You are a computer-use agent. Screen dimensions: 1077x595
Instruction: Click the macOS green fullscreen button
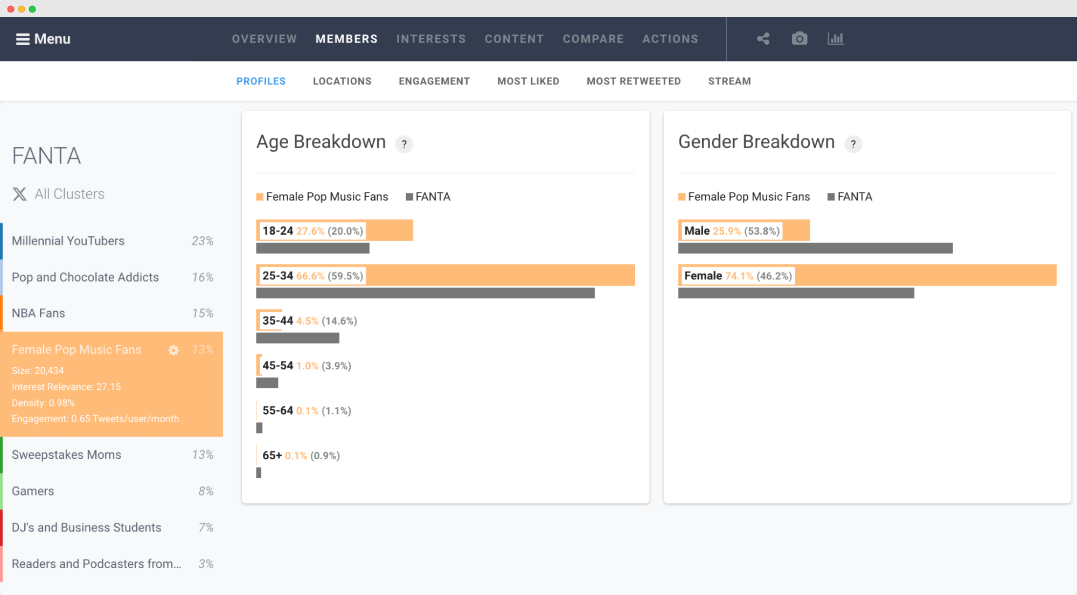click(32, 9)
